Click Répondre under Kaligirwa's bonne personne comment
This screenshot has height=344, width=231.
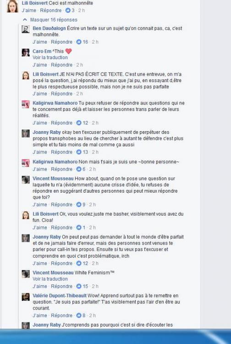coord(61,169)
